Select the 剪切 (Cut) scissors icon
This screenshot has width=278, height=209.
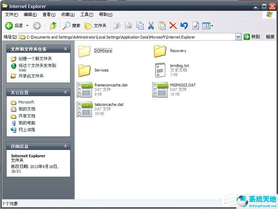[x=151, y=25]
